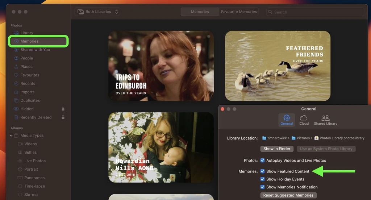This screenshot has height=200, width=371.
Task: Select the 'Duplicates' sidebar label
Action: 30,100
